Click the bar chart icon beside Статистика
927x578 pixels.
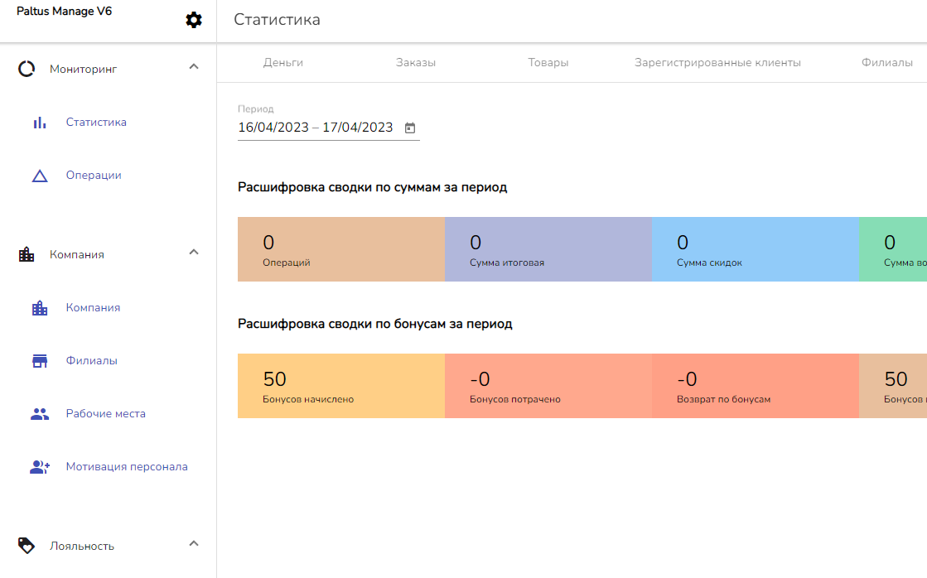click(40, 123)
